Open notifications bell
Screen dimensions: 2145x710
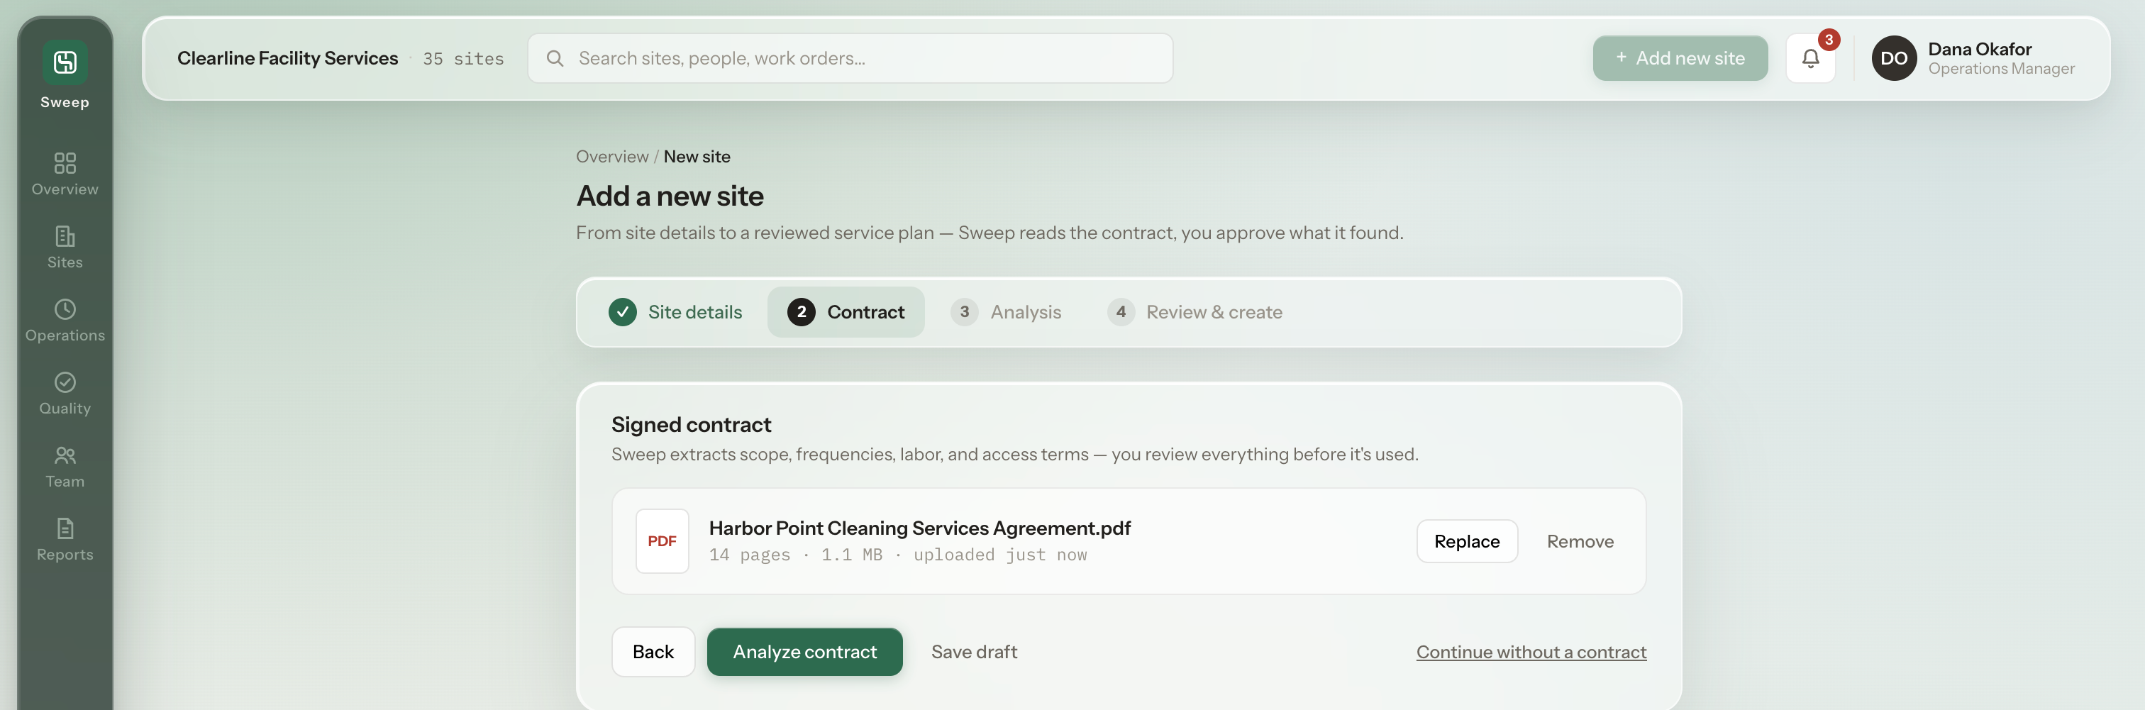pos(1810,58)
